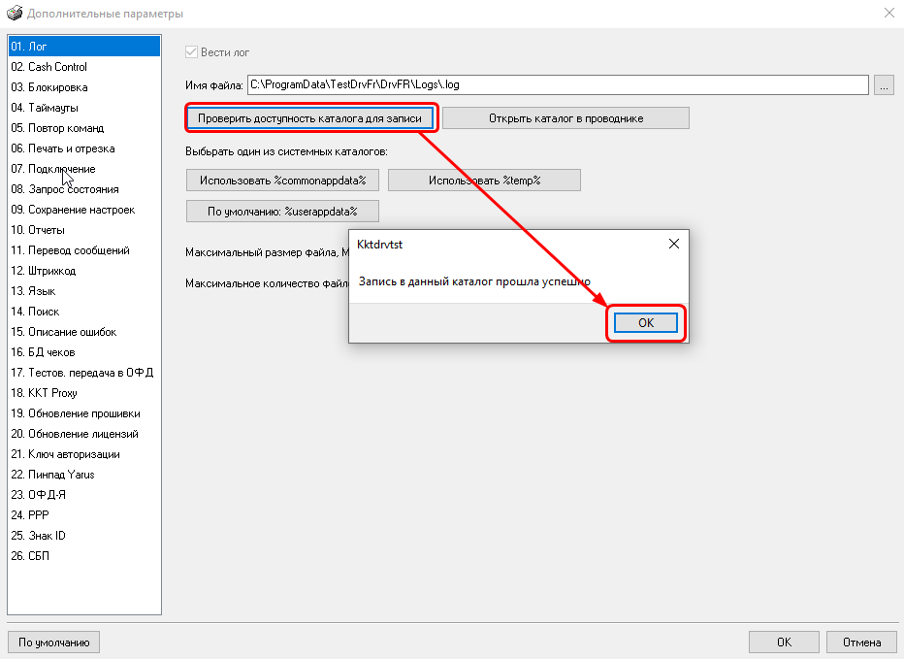Open the '07. Подключение' section
904x659 pixels.
coord(52,169)
